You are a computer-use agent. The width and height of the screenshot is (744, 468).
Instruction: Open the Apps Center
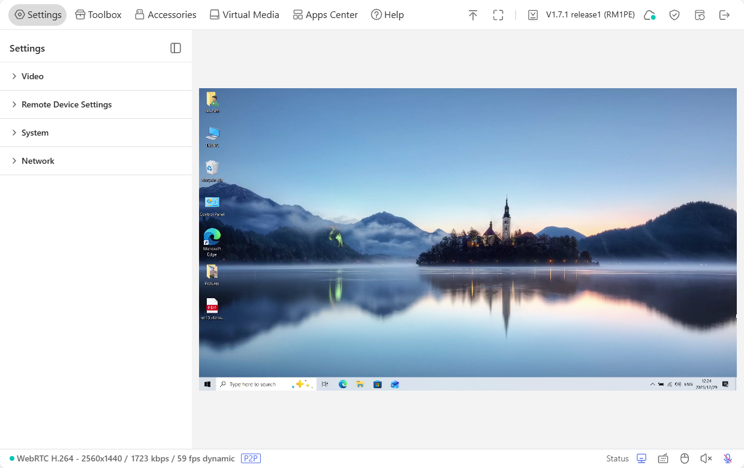[325, 15]
